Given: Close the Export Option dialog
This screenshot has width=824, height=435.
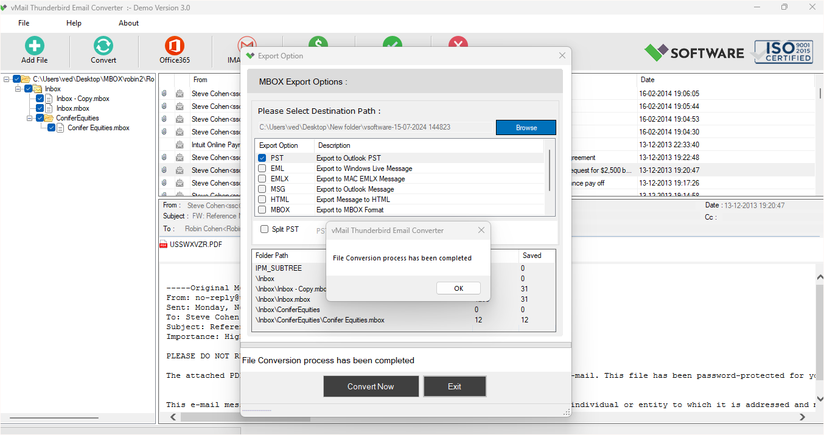Looking at the screenshot, I should click(562, 56).
